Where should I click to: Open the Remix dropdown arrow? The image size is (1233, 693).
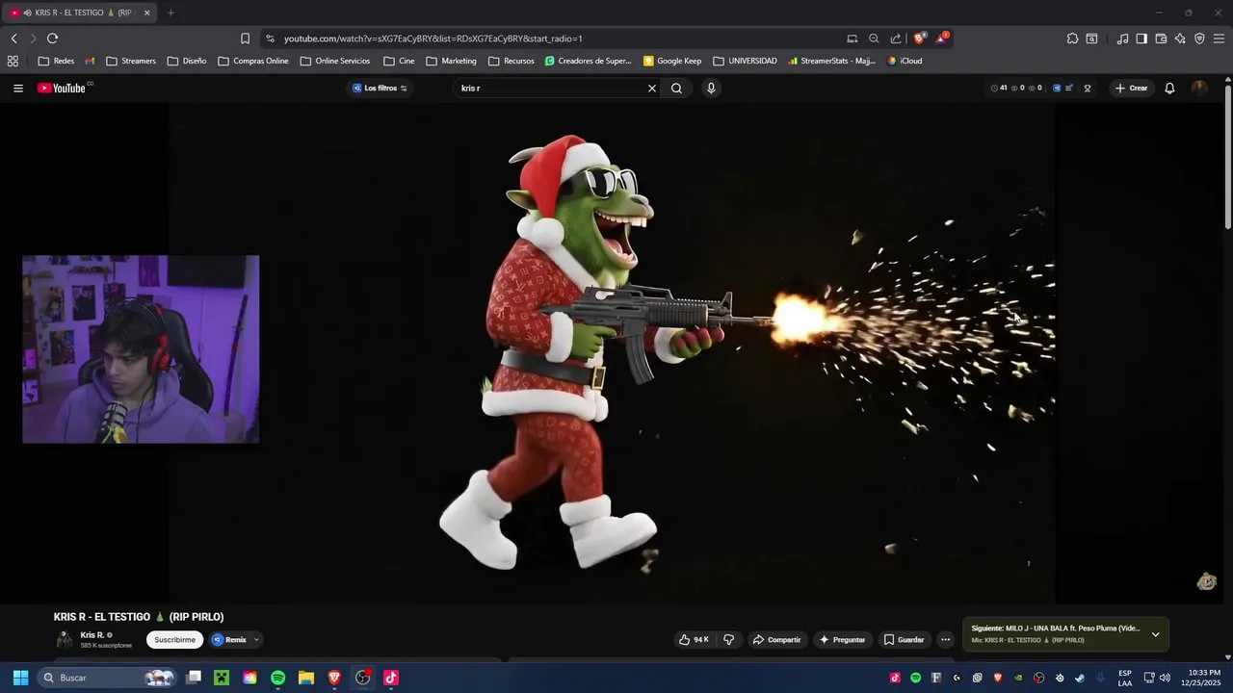click(255, 639)
